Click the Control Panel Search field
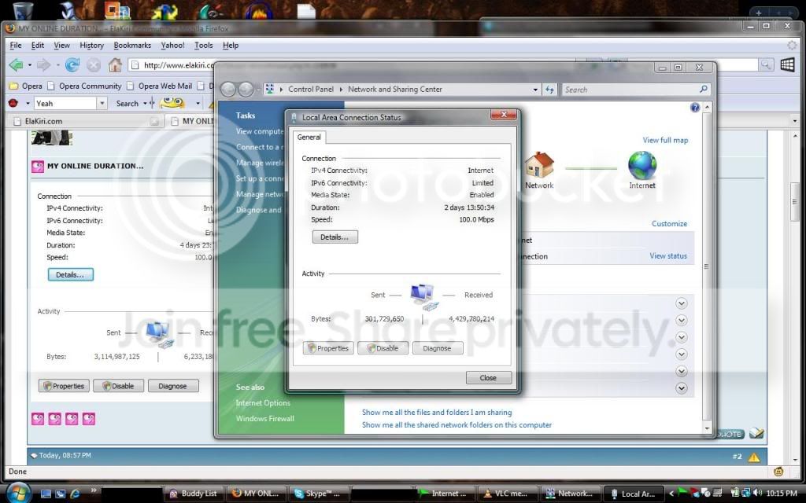Image resolution: width=806 pixels, height=503 pixels. (x=636, y=90)
